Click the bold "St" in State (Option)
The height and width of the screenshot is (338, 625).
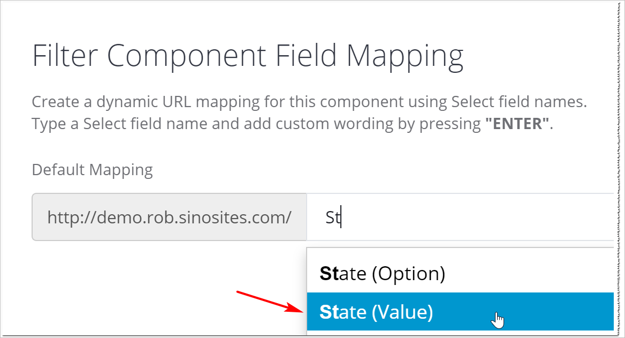coord(329,274)
